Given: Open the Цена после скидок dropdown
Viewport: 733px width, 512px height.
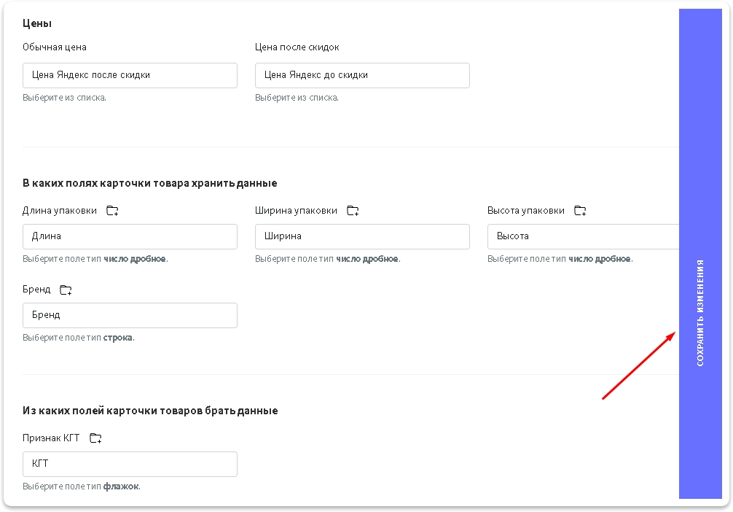Looking at the screenshot, I should point(362,75).
